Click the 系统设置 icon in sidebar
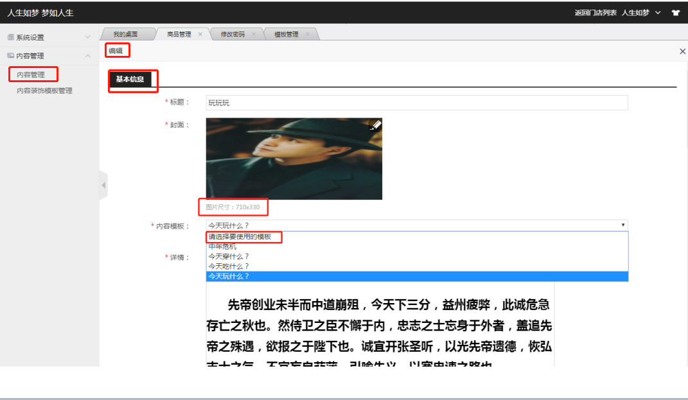 pos(11,37)
